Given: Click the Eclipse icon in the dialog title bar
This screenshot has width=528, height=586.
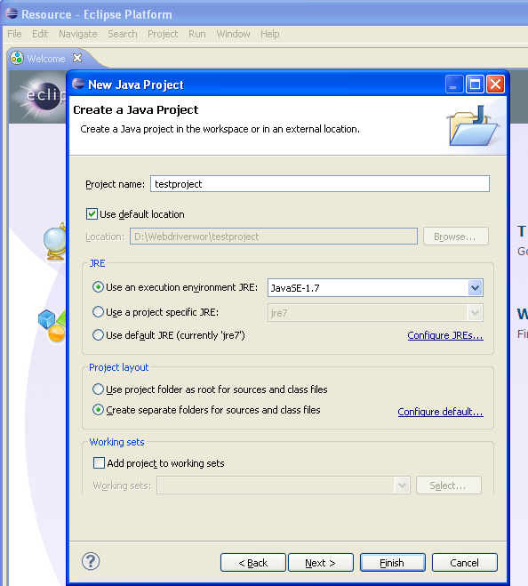Looking at the screenshot, I should point(78,84).
